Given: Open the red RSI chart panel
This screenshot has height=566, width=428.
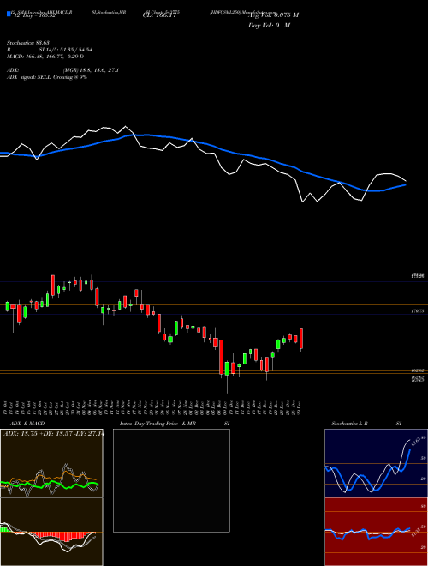Looking at the screenshot, I should 376,532.
